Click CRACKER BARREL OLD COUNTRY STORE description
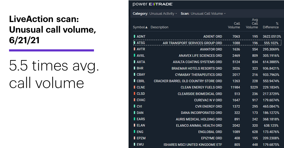Screen dimensions: 284x148 [188, 81]
